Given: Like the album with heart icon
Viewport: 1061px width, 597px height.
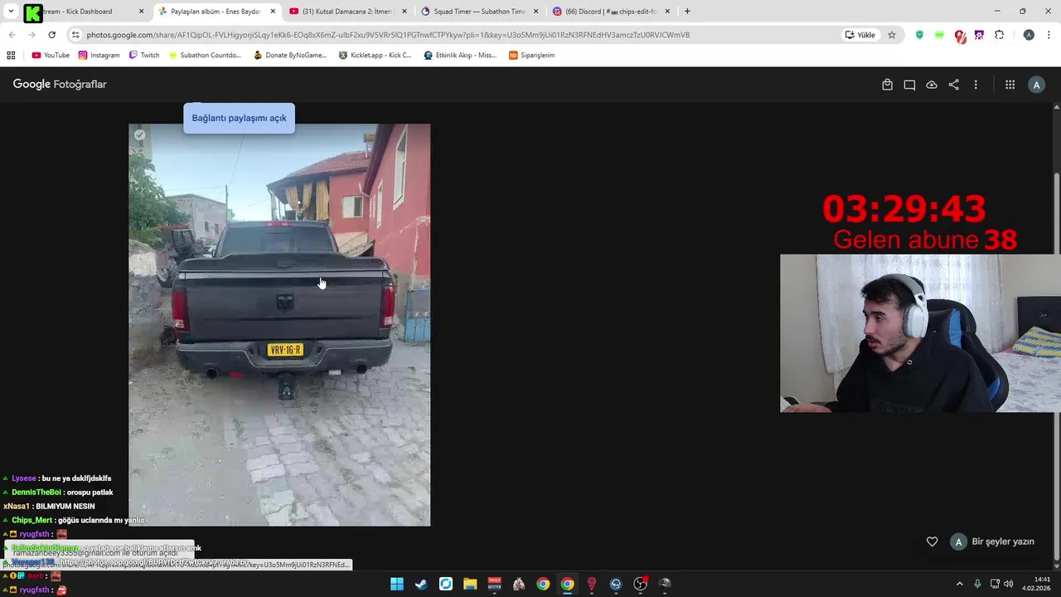Looking at the screenshot, I should (932, 541).
